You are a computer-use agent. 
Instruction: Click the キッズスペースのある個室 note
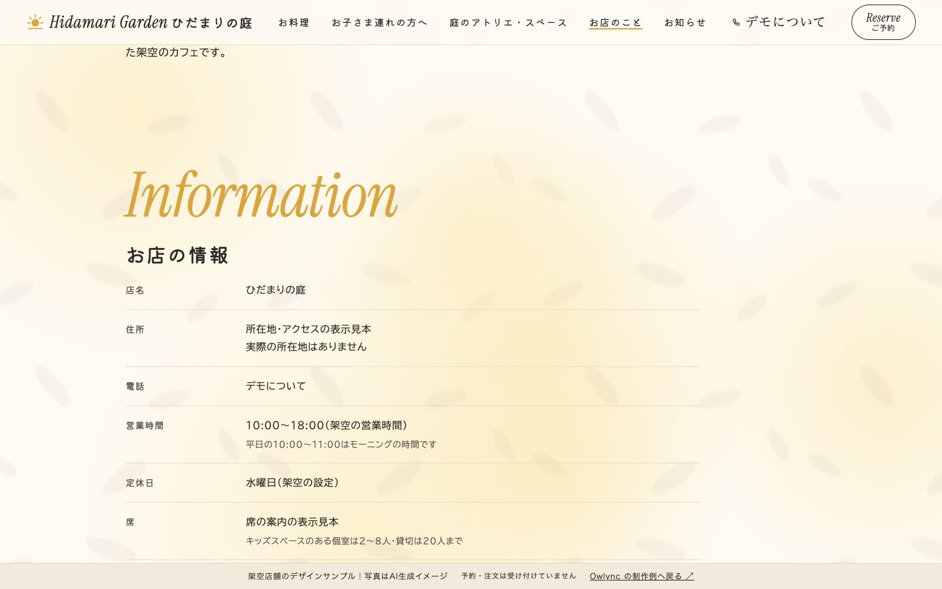(x=355, y=541)
